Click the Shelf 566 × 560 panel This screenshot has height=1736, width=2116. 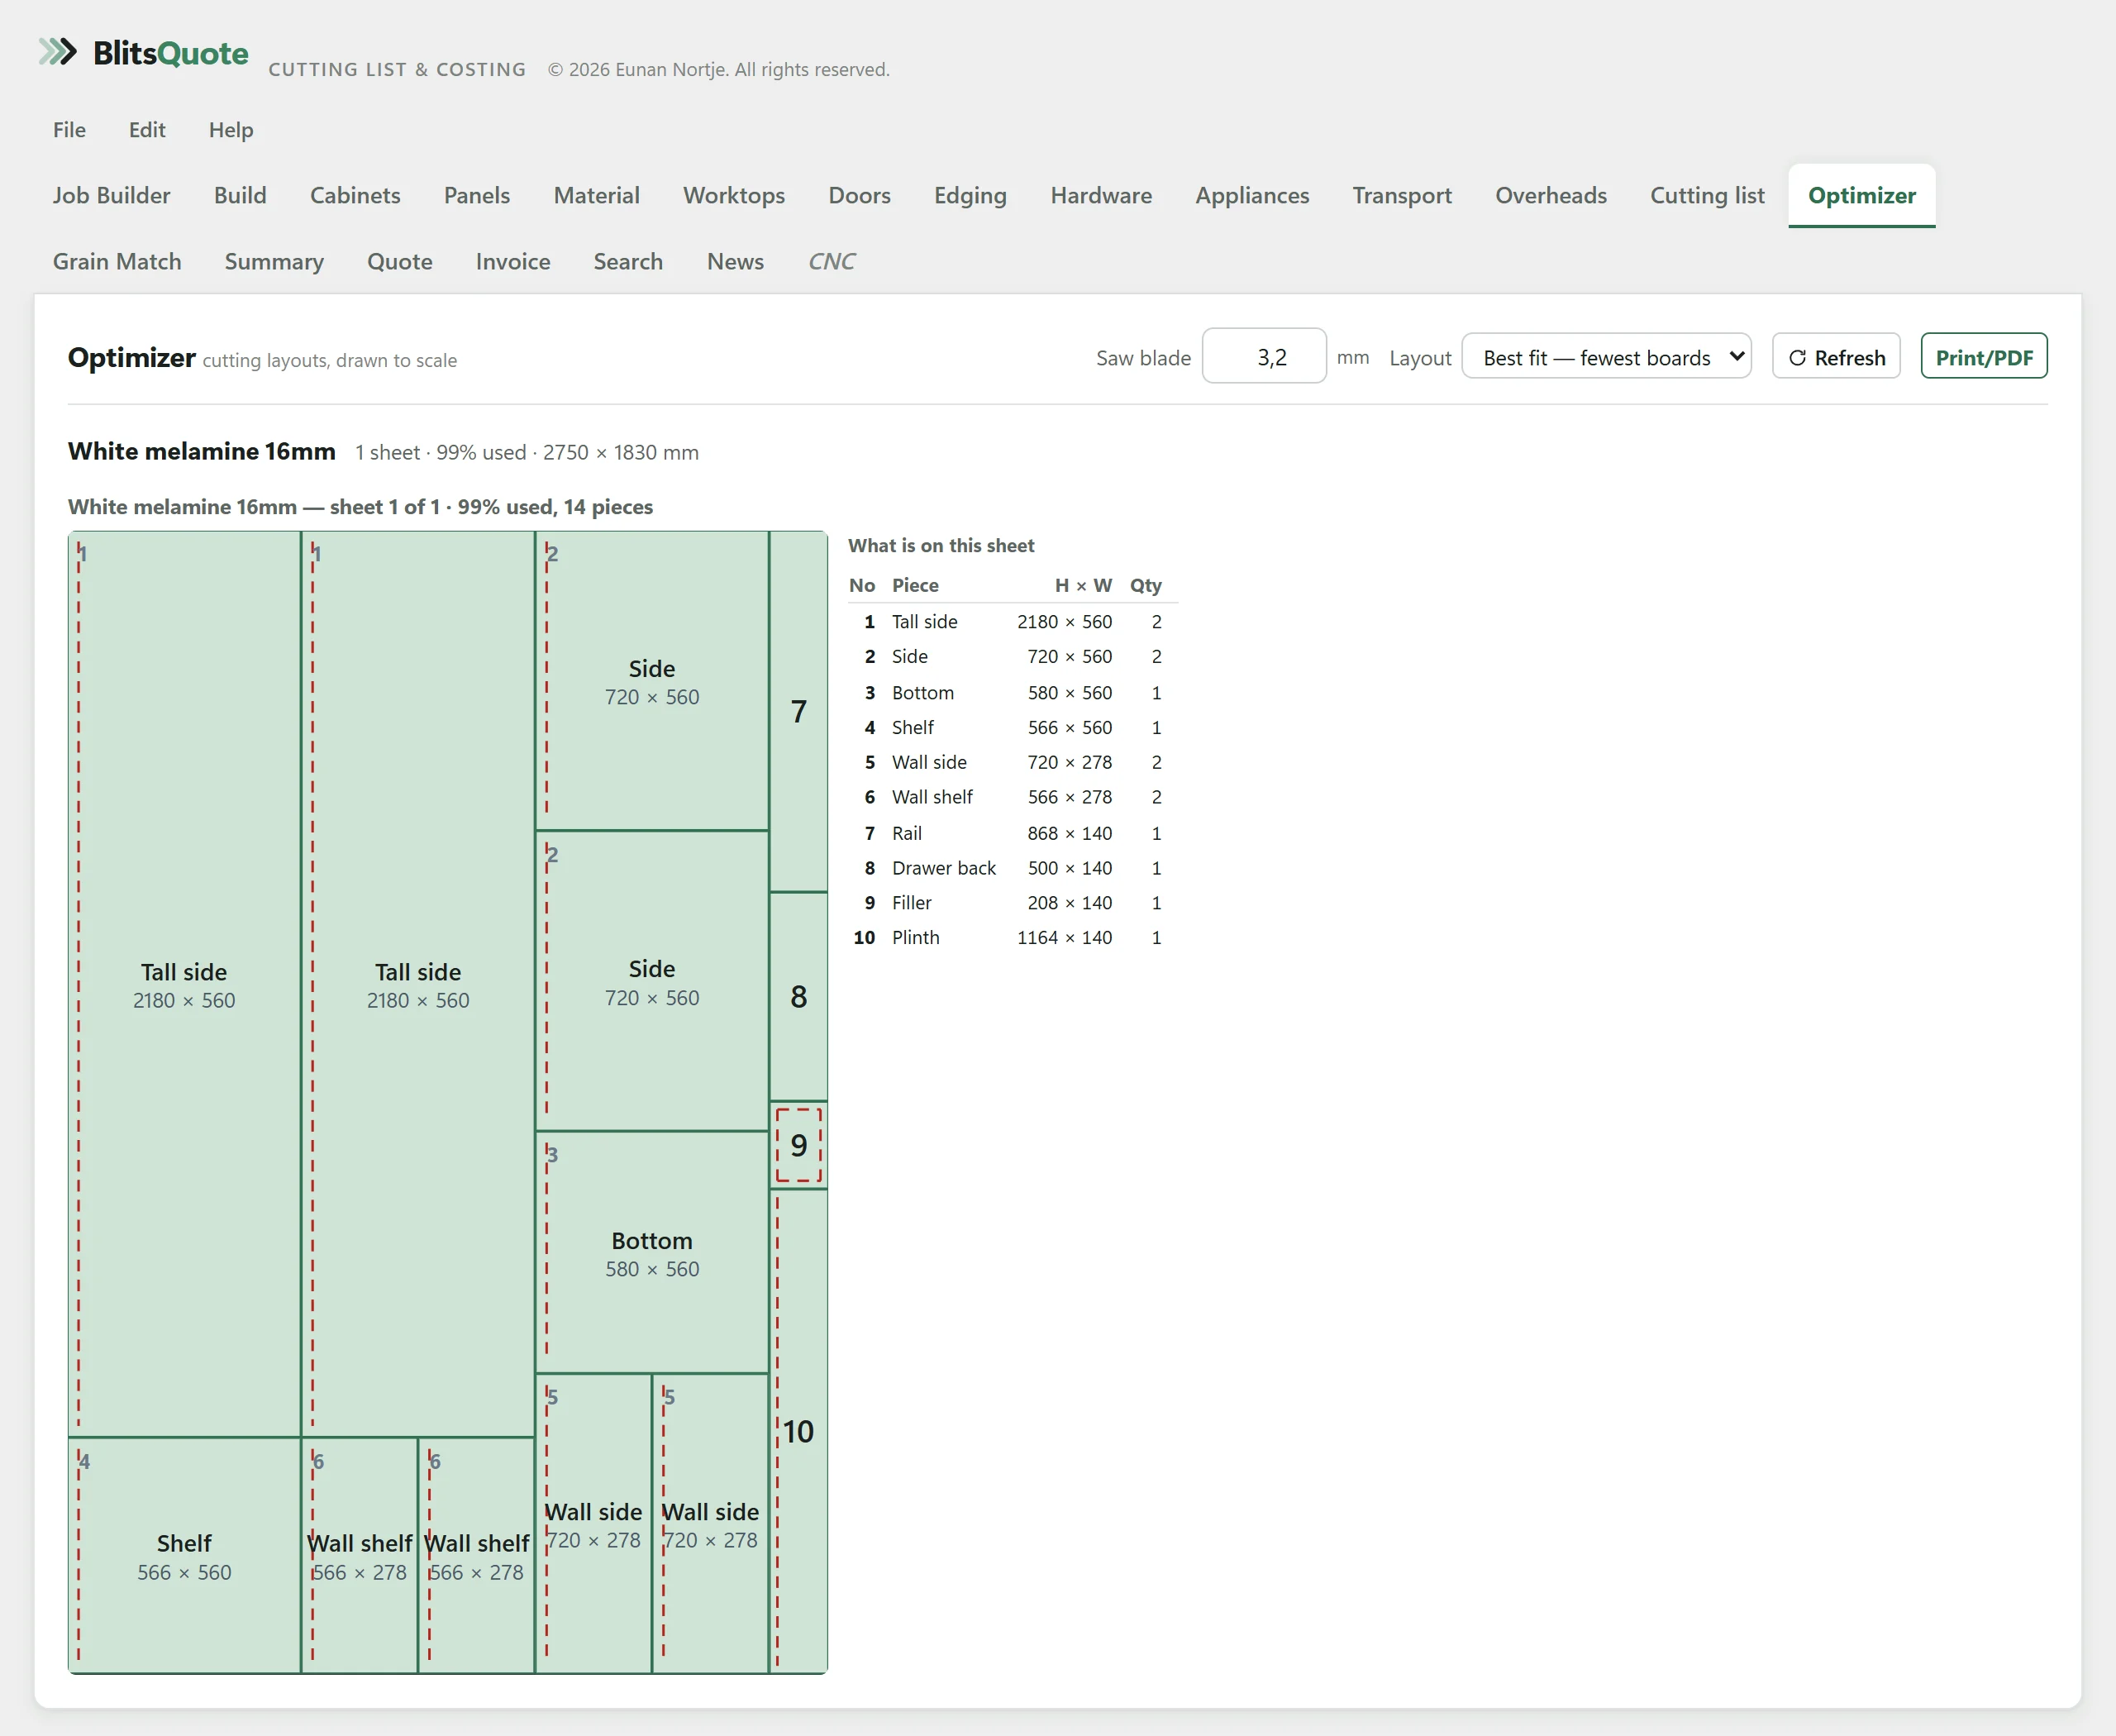click(184, 1556)
